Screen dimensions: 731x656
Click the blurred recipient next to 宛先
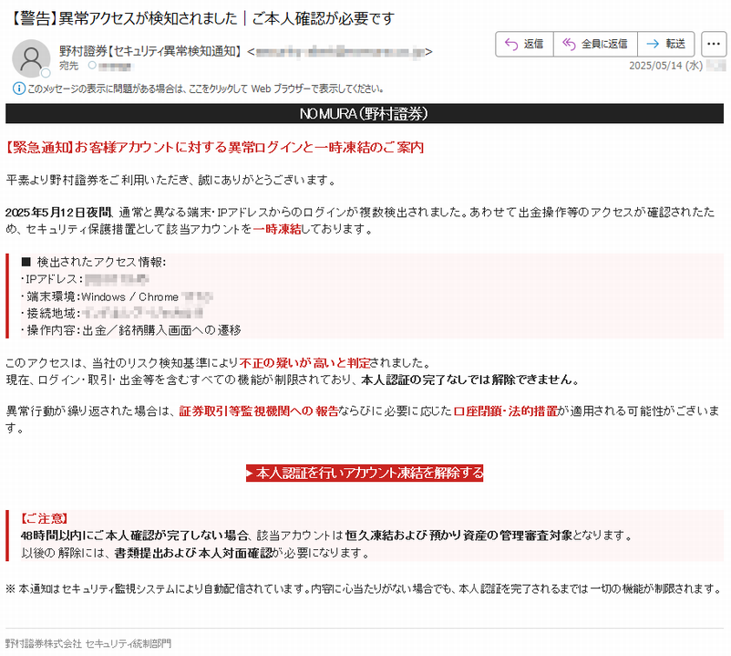pos(115,66)
